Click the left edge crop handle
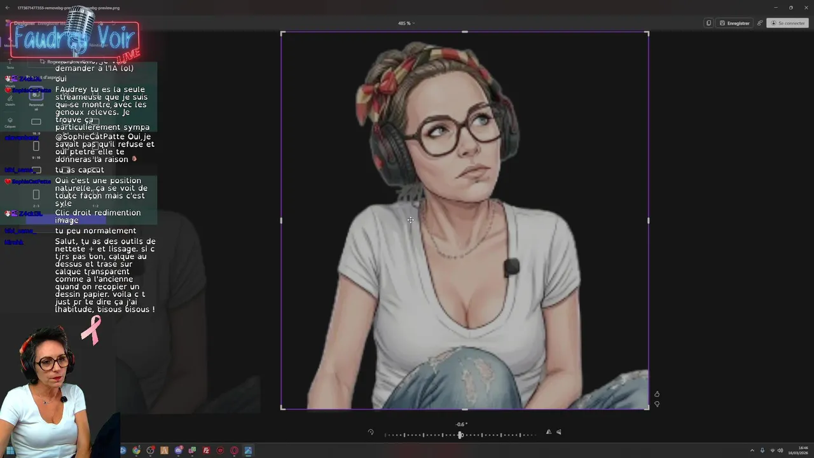 coord(281,220)
